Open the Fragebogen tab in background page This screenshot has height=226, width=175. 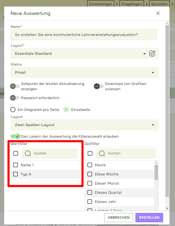coord(131,4)
